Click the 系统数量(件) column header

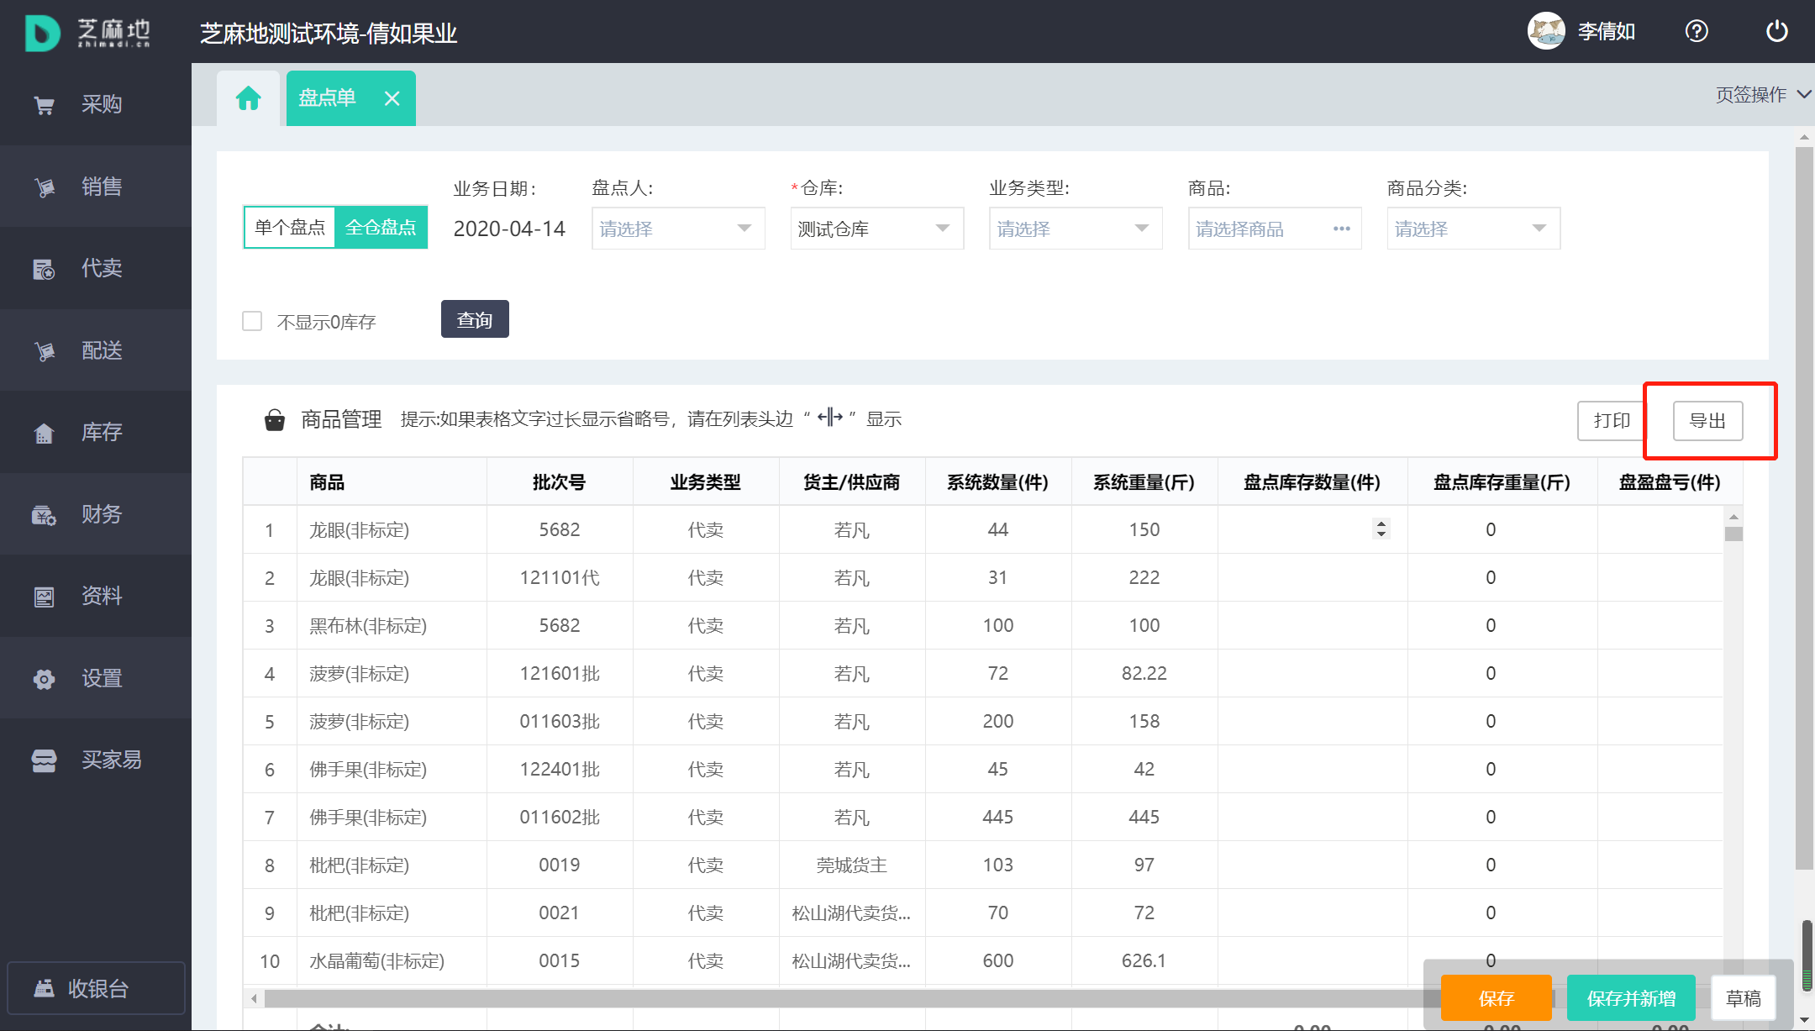[x=997, y=482]
